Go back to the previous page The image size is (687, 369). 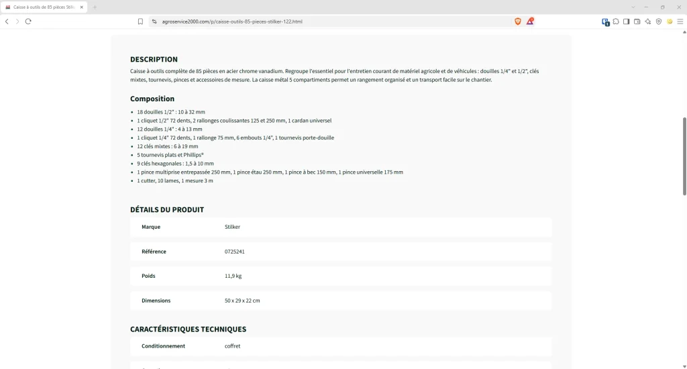pyautogui.click(x=7, y=21)
